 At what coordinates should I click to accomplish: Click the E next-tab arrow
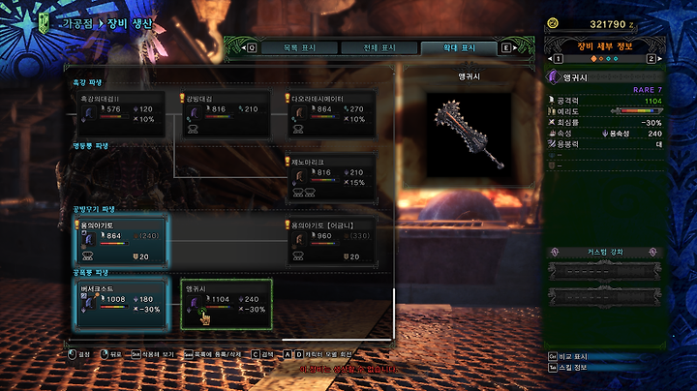pos(509,47)
